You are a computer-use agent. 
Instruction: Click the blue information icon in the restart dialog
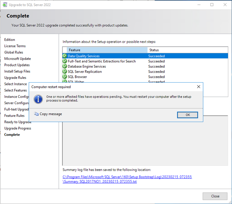pyautogui.click(x=38, y=99)
